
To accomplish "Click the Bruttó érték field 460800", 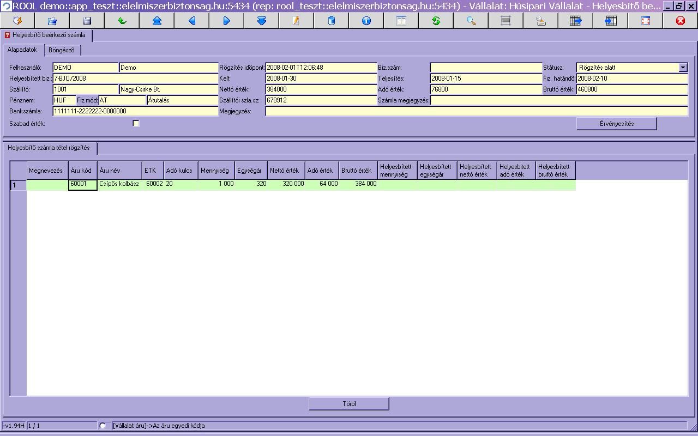I will click(632, 89).
